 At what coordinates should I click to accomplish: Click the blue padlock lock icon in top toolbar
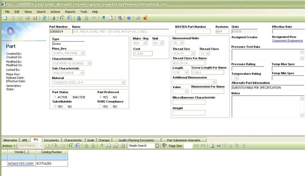79,18
